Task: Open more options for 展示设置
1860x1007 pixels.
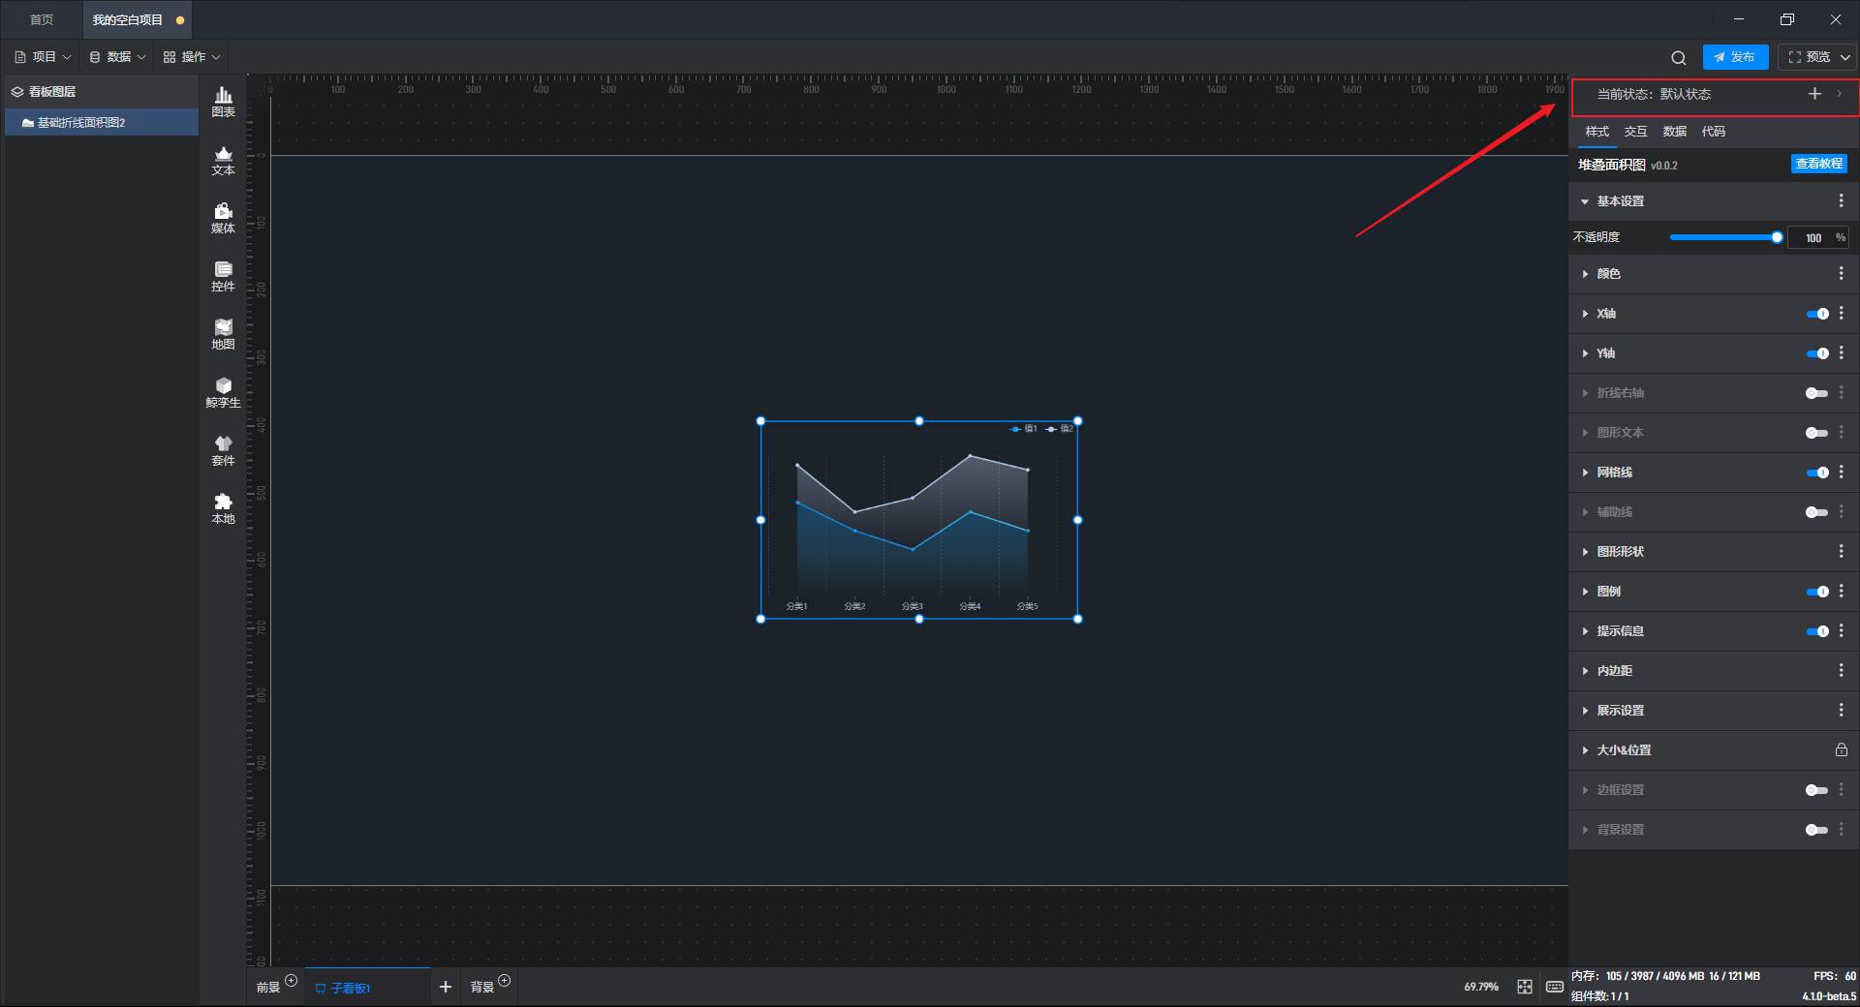Action: tap(1842, 710)
